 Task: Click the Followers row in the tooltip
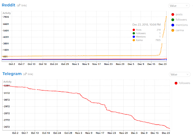[x=147, y=33]
